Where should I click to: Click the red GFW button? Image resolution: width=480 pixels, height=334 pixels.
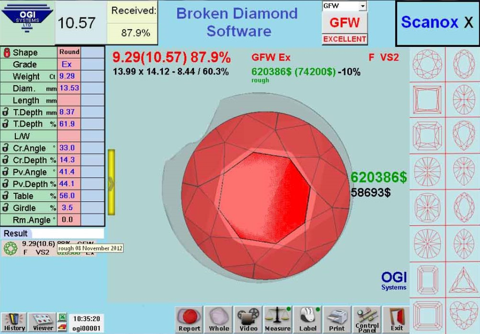click(x=344, y=23)
